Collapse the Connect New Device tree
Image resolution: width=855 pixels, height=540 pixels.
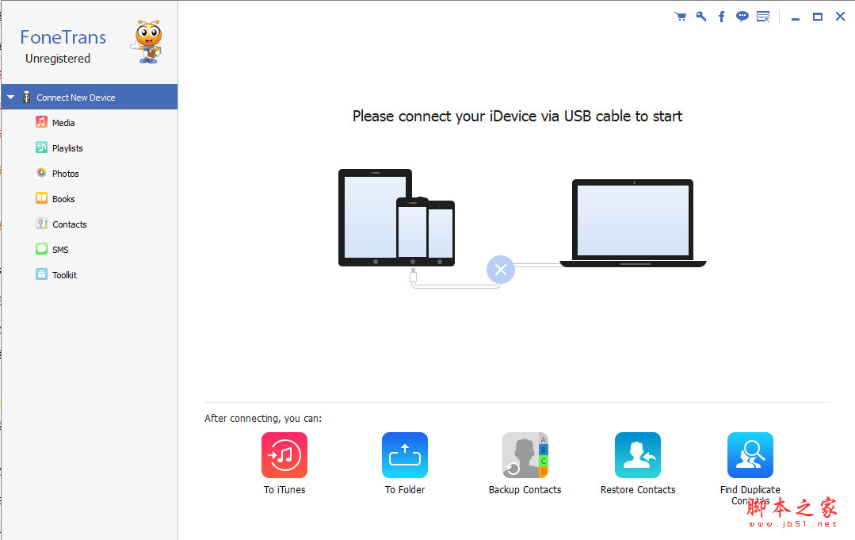coord(10,97)
